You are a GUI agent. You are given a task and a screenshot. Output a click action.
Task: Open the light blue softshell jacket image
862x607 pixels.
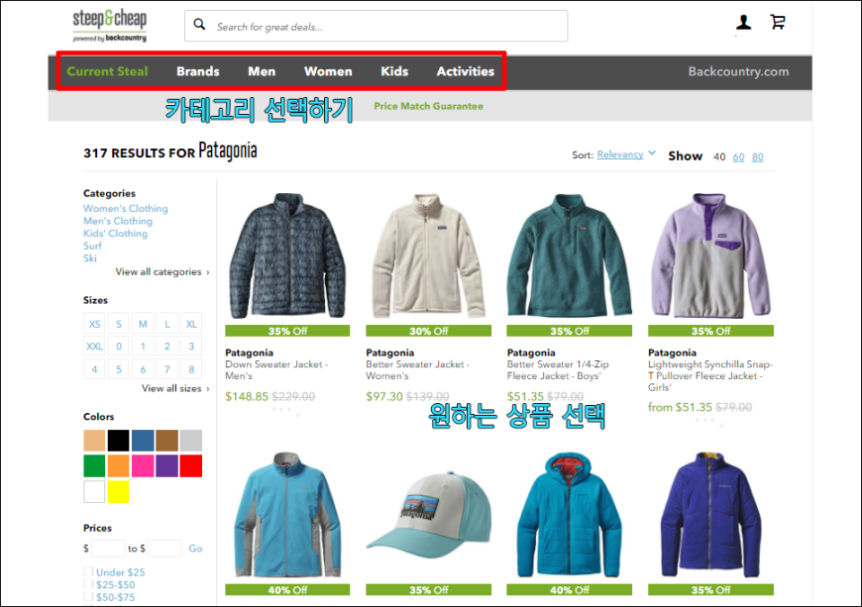[287, 515]
